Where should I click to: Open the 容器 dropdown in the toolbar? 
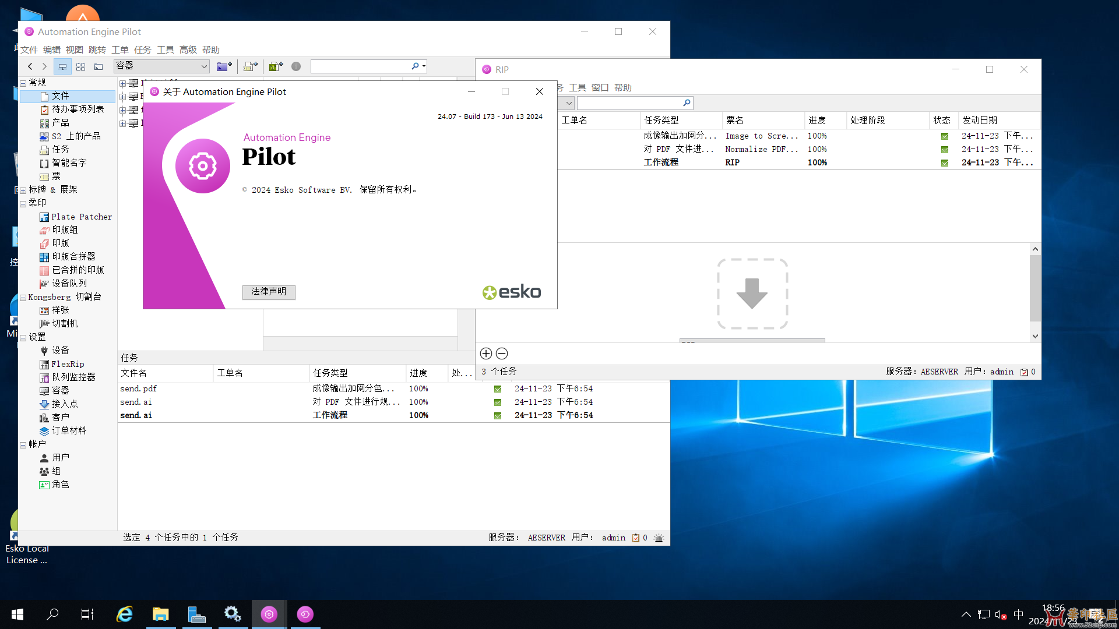pos(161,66)
